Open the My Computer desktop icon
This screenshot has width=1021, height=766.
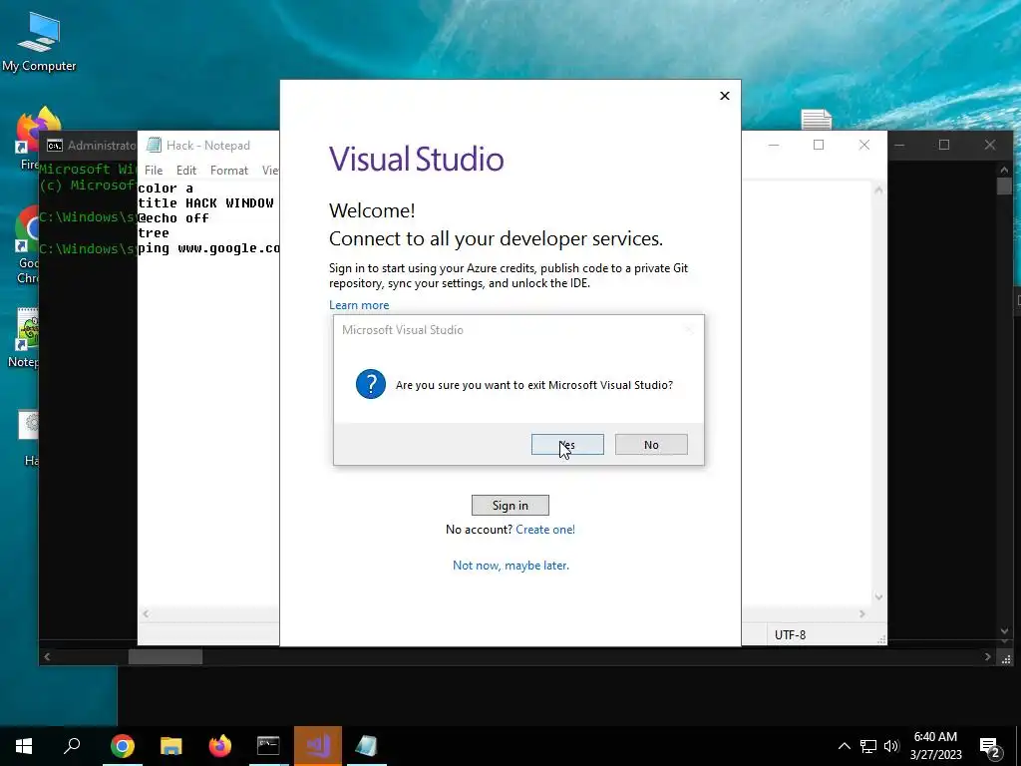(x=39, y=41)
